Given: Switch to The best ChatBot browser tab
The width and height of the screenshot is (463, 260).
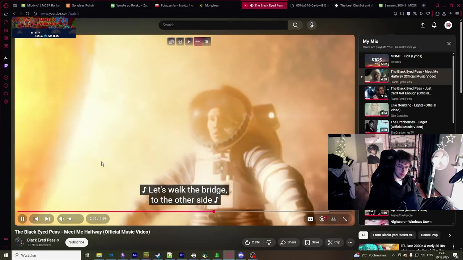Looking at the screenshot, I should point(354,5).
